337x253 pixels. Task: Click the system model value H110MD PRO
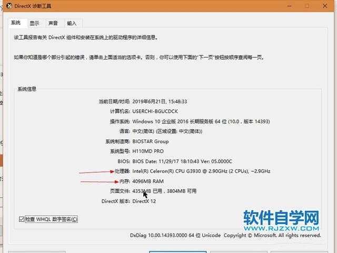(x=147, y=151)
